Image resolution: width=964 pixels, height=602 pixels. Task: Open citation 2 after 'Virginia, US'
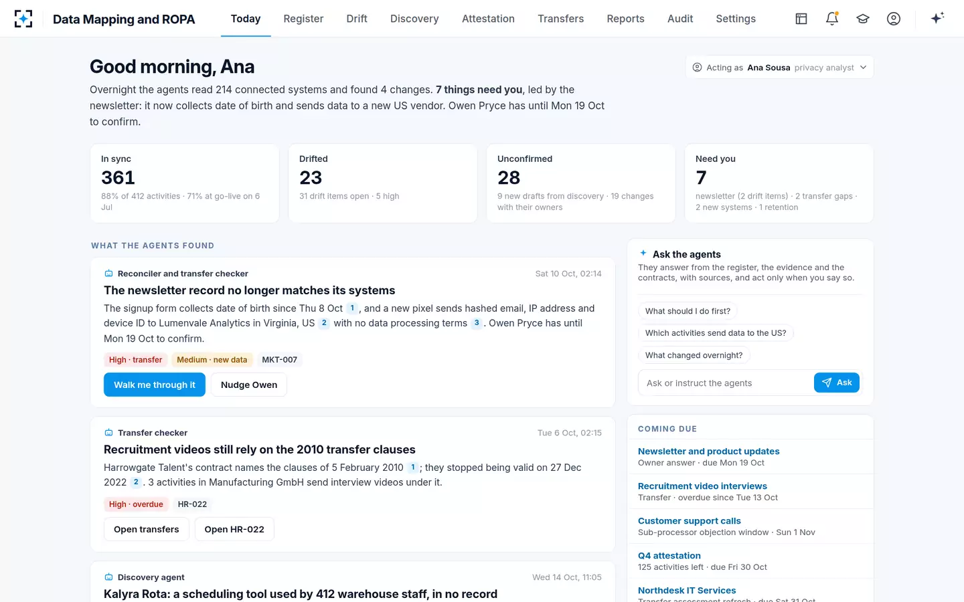pyautogui.click(x=324, y=323)
